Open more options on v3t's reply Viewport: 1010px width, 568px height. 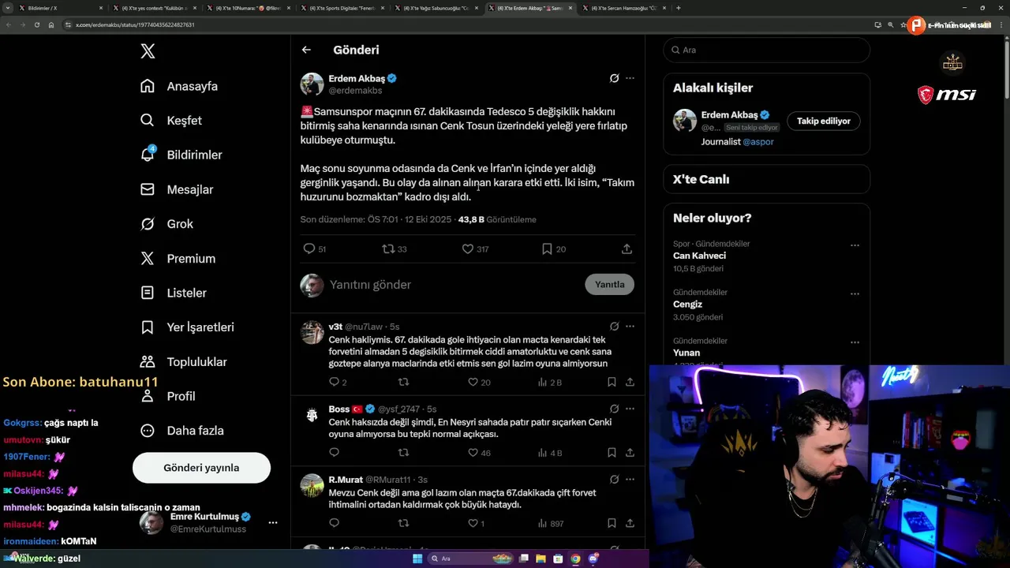click(630, 326)
